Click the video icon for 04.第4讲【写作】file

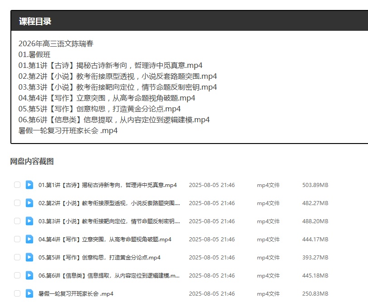(x=29, y=239)
